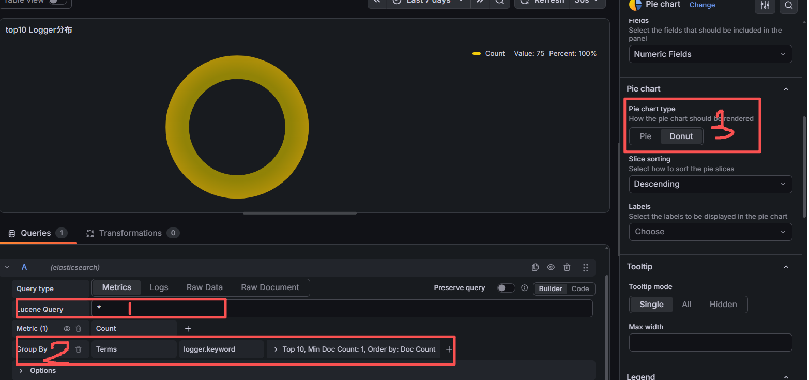
Task: Click the (elasticsearch) data source label
Action: 75,267
